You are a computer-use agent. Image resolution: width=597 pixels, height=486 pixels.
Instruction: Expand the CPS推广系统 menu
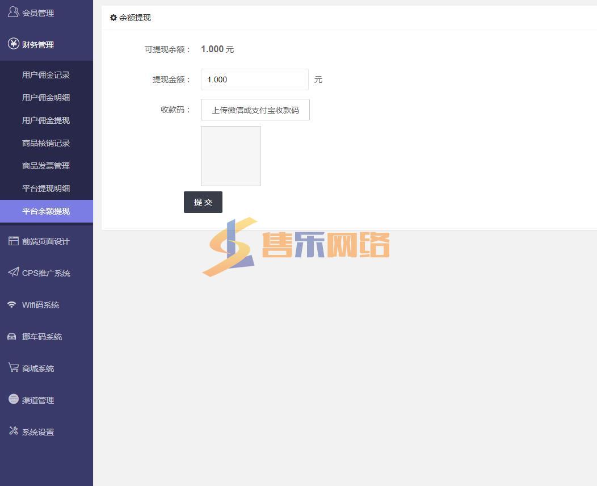47,273
